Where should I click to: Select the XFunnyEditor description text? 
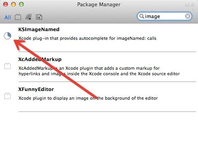click(x=88, y=98)
